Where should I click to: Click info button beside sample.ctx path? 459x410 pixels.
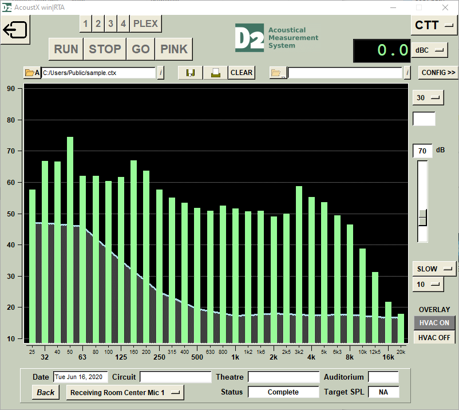coord(160,73)
